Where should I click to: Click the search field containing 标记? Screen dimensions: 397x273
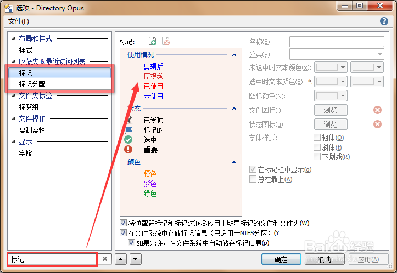coord(52,259)
